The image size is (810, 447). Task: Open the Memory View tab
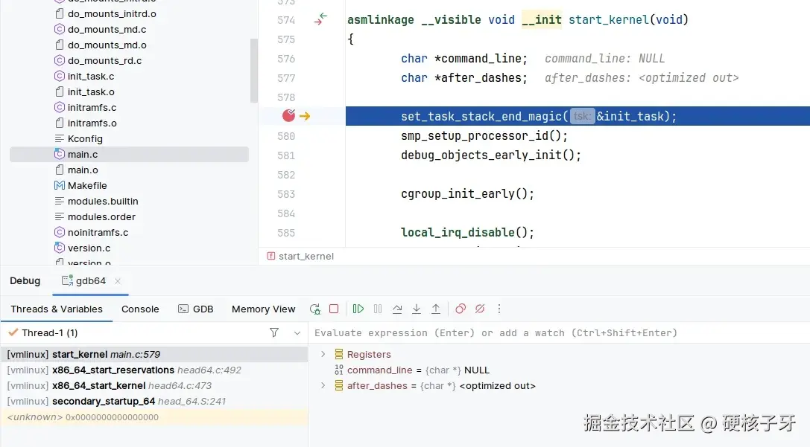click(x=264, y=309)
